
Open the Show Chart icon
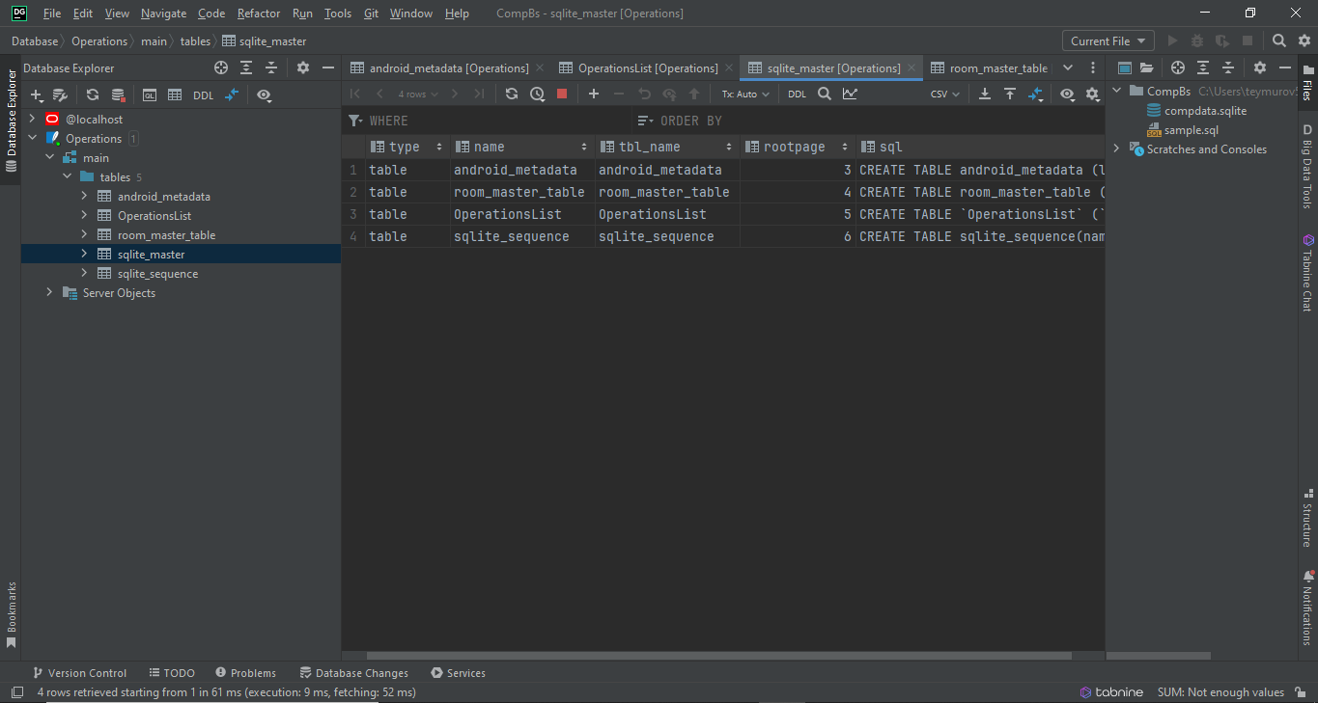[x=850, y=94]
